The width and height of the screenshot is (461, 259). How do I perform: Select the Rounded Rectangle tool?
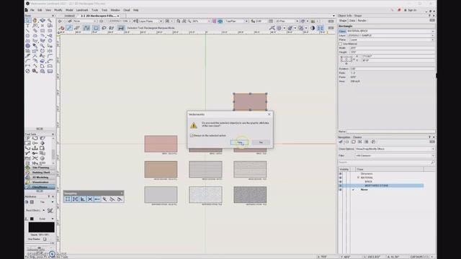[x=50, y=30]
